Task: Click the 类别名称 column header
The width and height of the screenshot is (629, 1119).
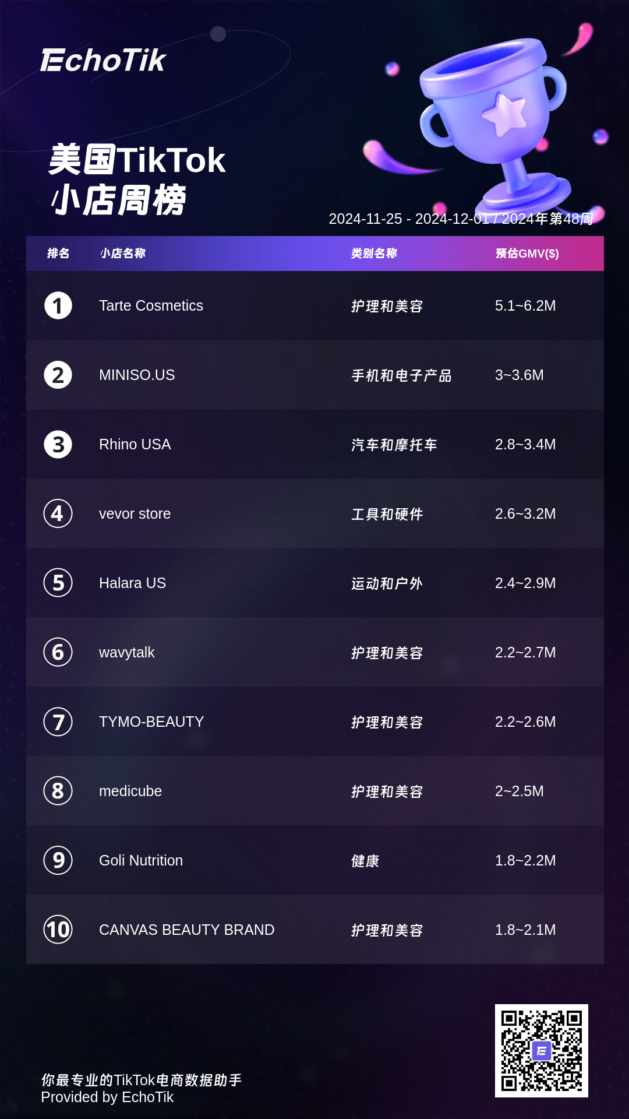Action: tap(374, 254)
